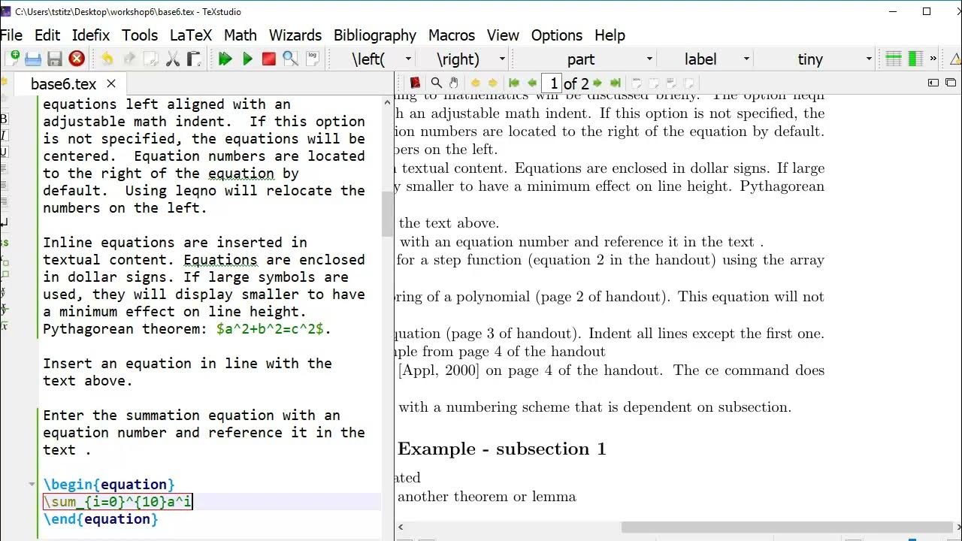Save the file with the floppy disk icon
Screen dimensions: 962x541
[x=55, y=59]
